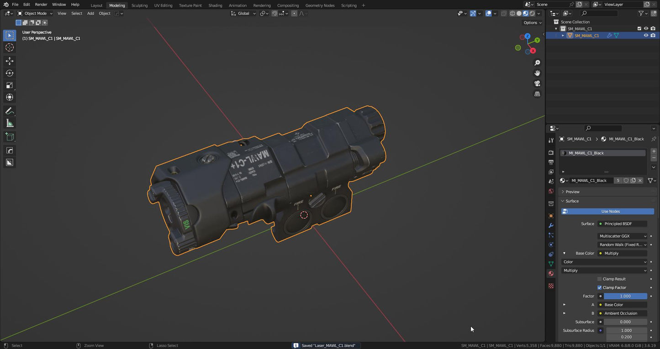
Task: Toggle camera view in viewport
Action: 537,83
